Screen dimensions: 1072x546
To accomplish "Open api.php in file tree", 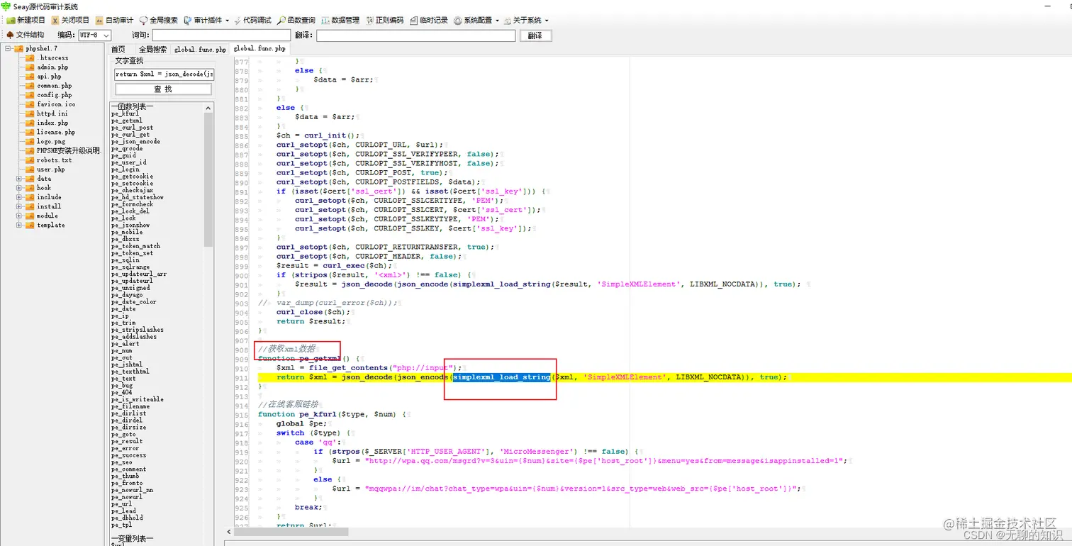I will (x=49, y=77).
